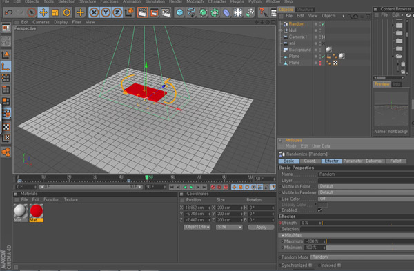The image size is (414, 271).
Task: Toggle the Enabled checkbox
Action: coord(319,210)
